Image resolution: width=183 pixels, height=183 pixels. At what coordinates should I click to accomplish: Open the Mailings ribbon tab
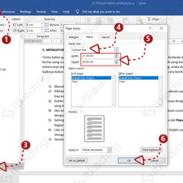(25, 12)
